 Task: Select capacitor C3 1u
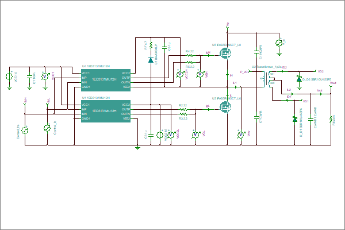[x=151, y=135]
